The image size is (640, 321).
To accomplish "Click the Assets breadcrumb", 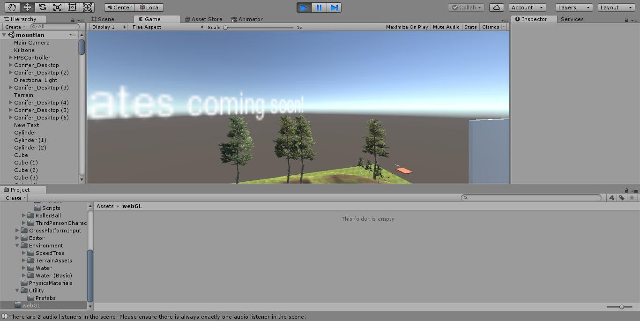I will 105,206.
